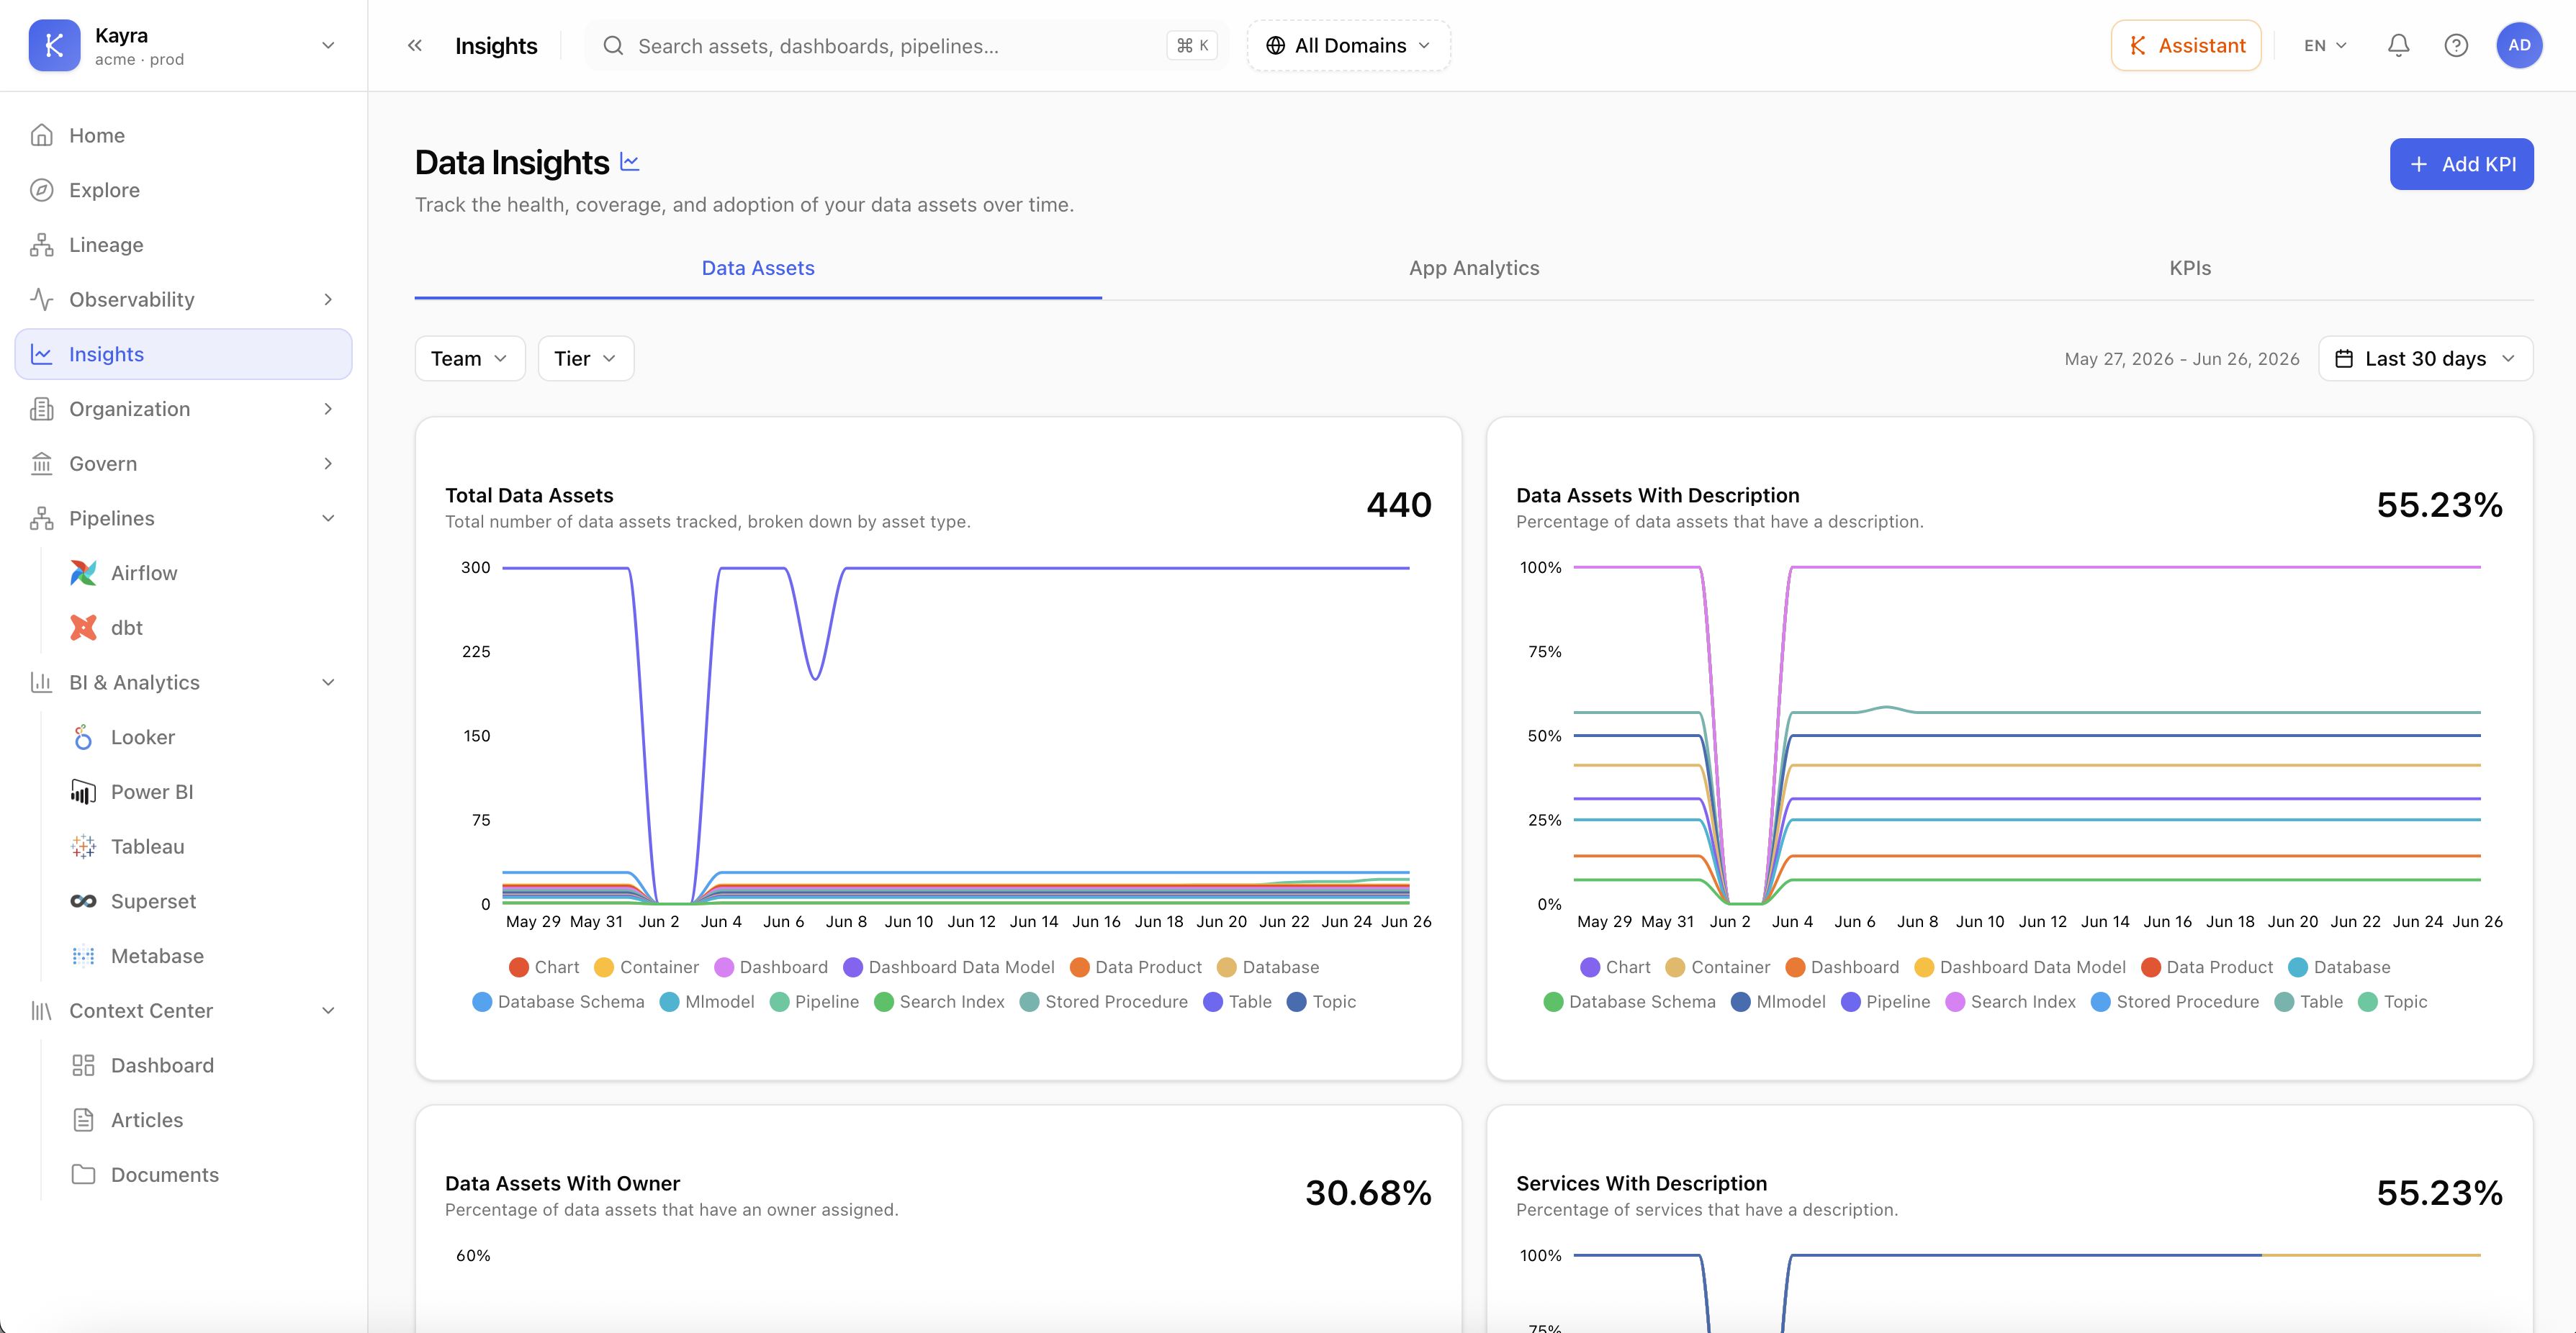Open Airflow pipelines icon

tap(84, 573)
